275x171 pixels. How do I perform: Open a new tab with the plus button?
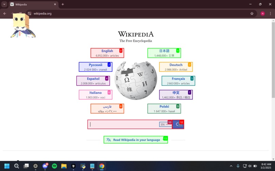click(63, 4)
